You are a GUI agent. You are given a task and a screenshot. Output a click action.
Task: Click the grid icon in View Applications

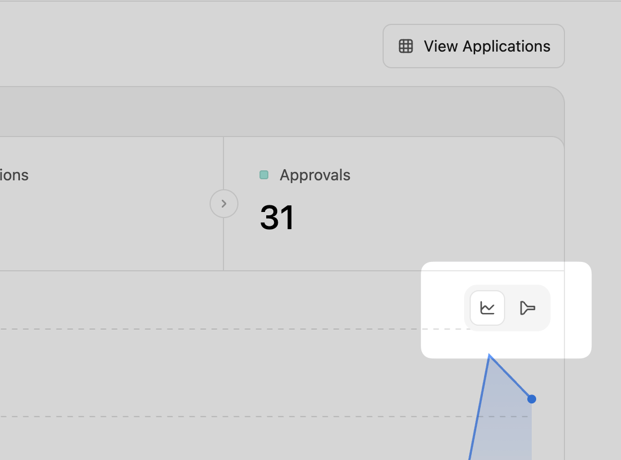(405, 47)
